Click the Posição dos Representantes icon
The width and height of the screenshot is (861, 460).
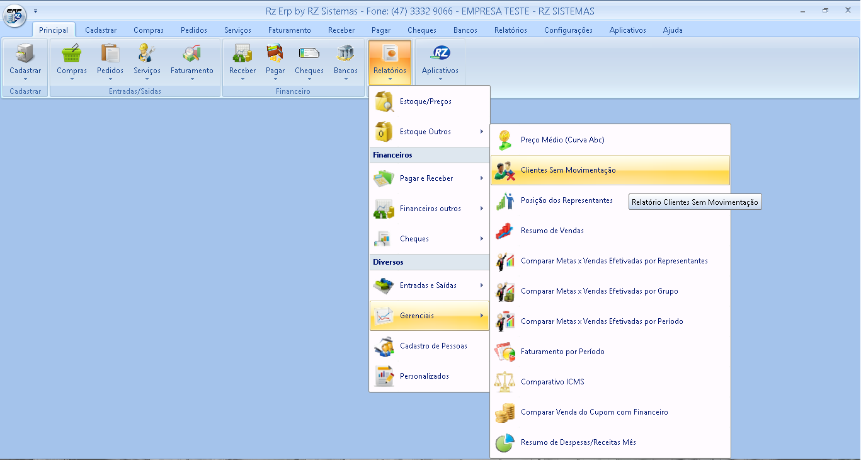click(505, 200)
